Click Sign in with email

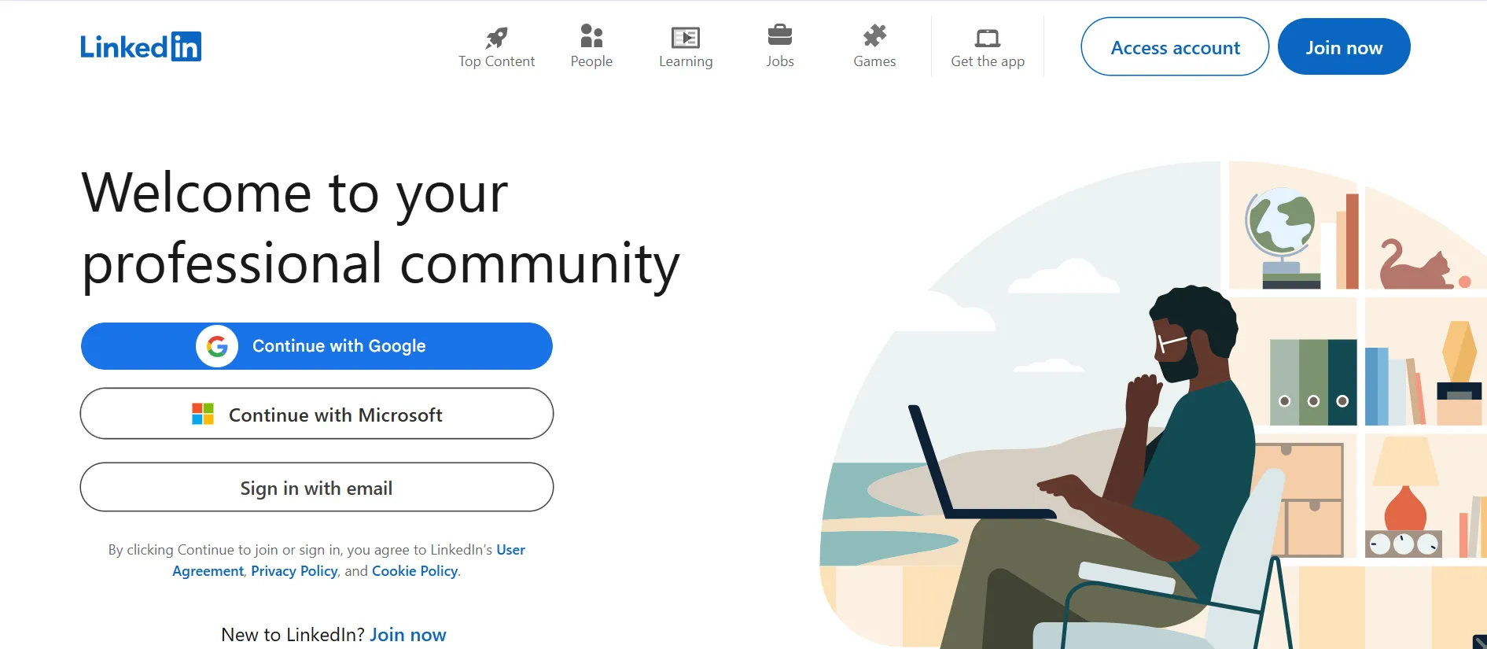tap(317, 488)
